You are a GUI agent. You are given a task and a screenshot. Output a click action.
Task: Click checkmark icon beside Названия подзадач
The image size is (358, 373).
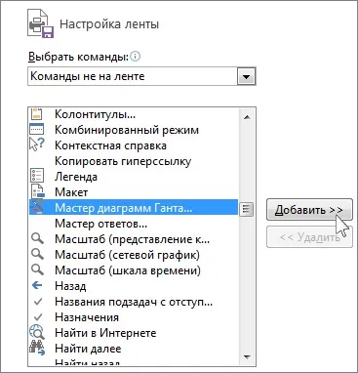(x=38, y=302)
